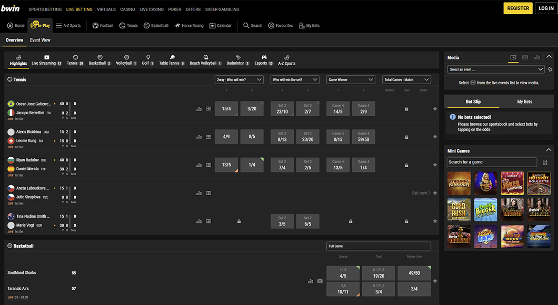The height and width of the screenshot is (305, 558).
Task: Open the Safer Gambling menu item
Action: tap(222, 9)
